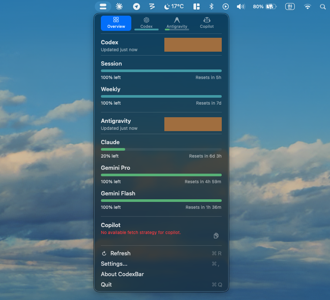This screenshot has height=300, width=330.
Task: Click the Codex section header
Action: [x=110, y=42]
